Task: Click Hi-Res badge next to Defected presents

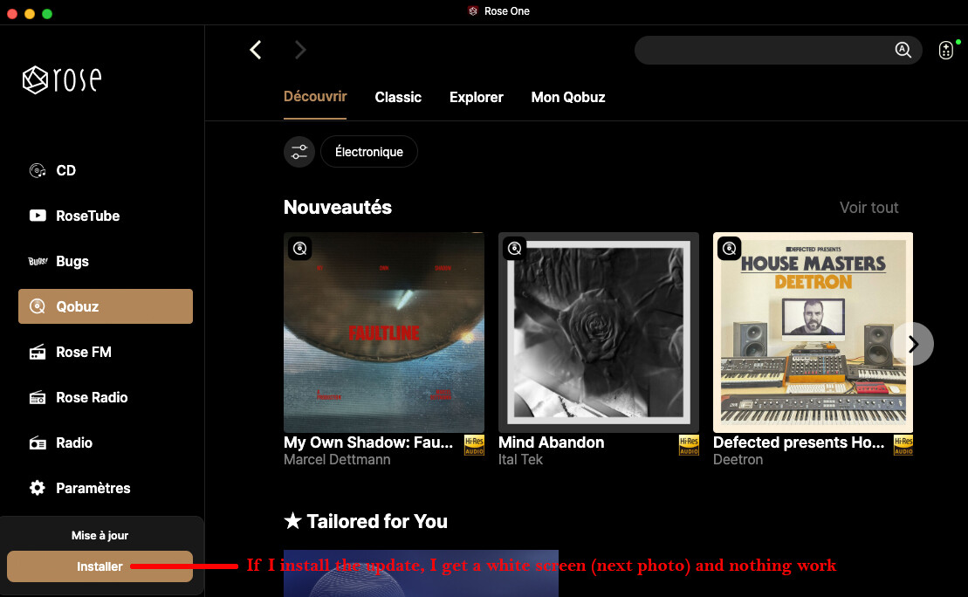Action: pos(903,445)
